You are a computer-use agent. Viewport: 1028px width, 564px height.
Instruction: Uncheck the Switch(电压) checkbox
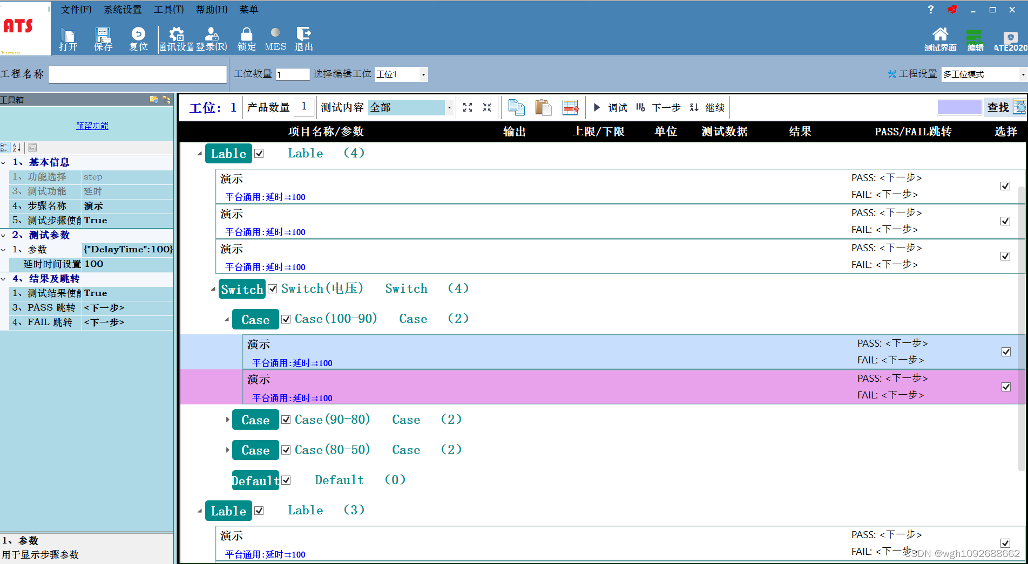273,288
